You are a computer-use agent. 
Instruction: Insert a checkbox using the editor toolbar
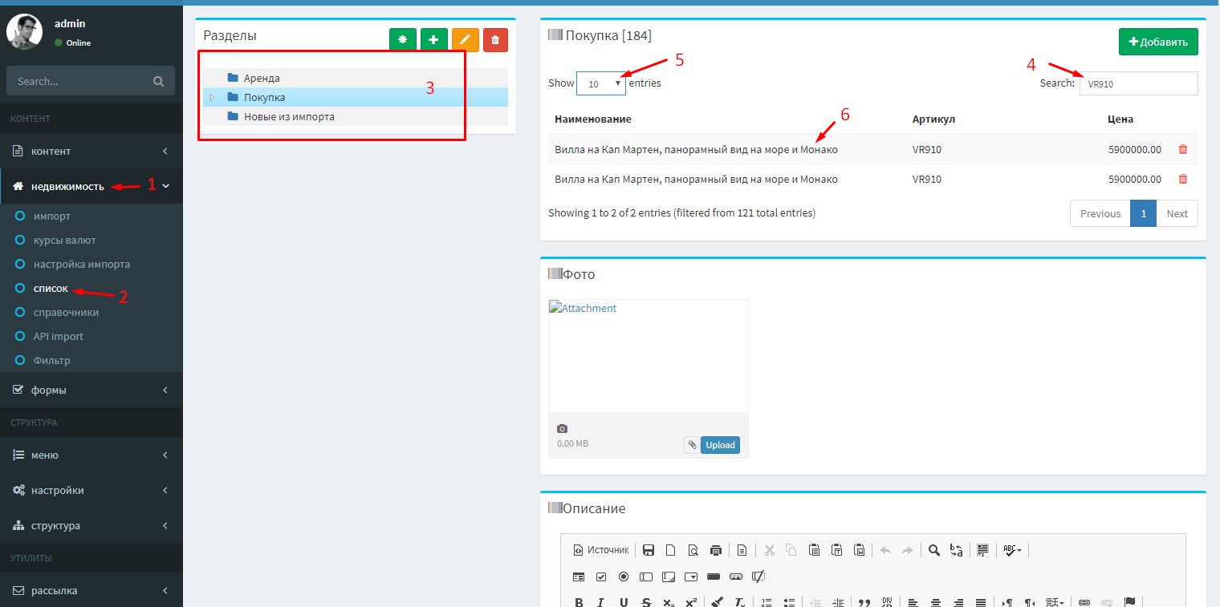601,577
